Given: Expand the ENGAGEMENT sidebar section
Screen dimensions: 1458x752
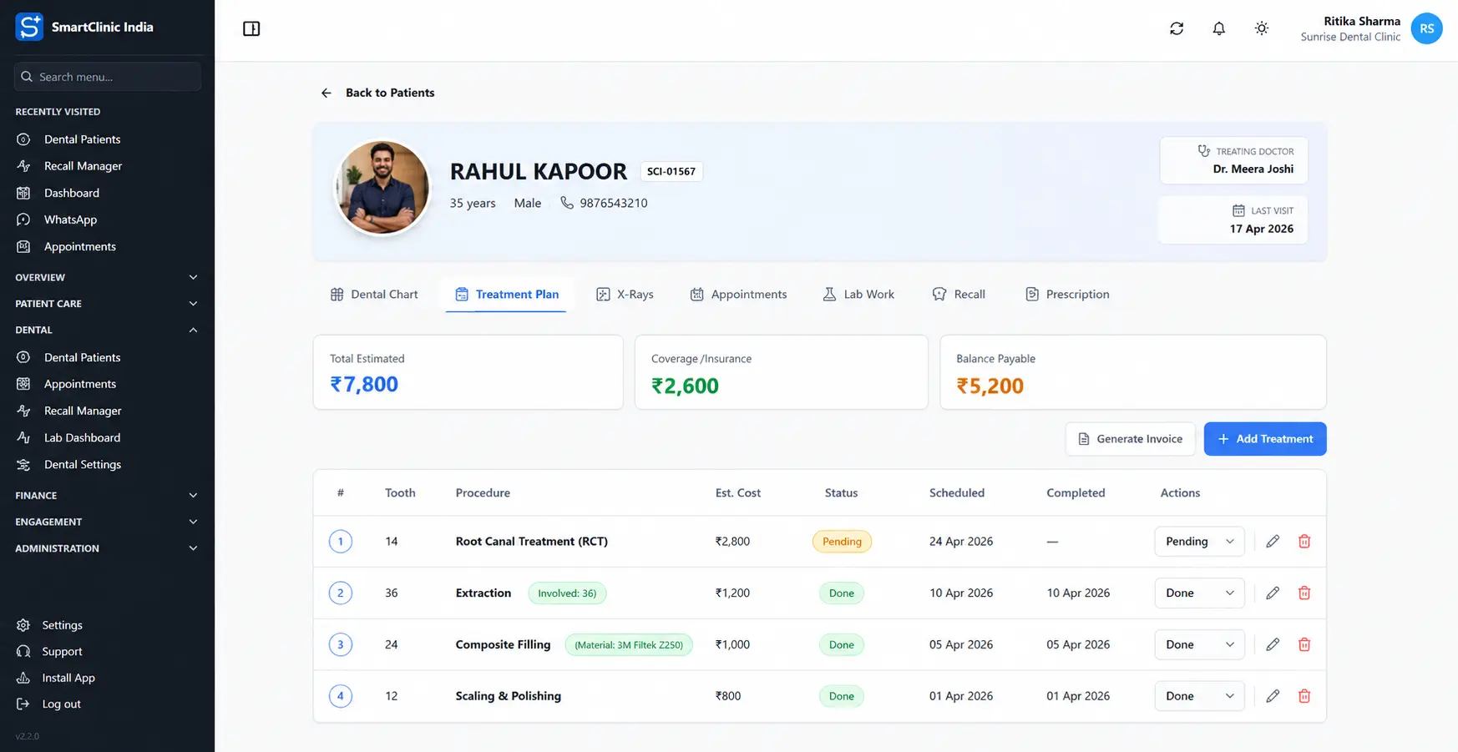Looking at the screenshot, I should tap(107, 522).
